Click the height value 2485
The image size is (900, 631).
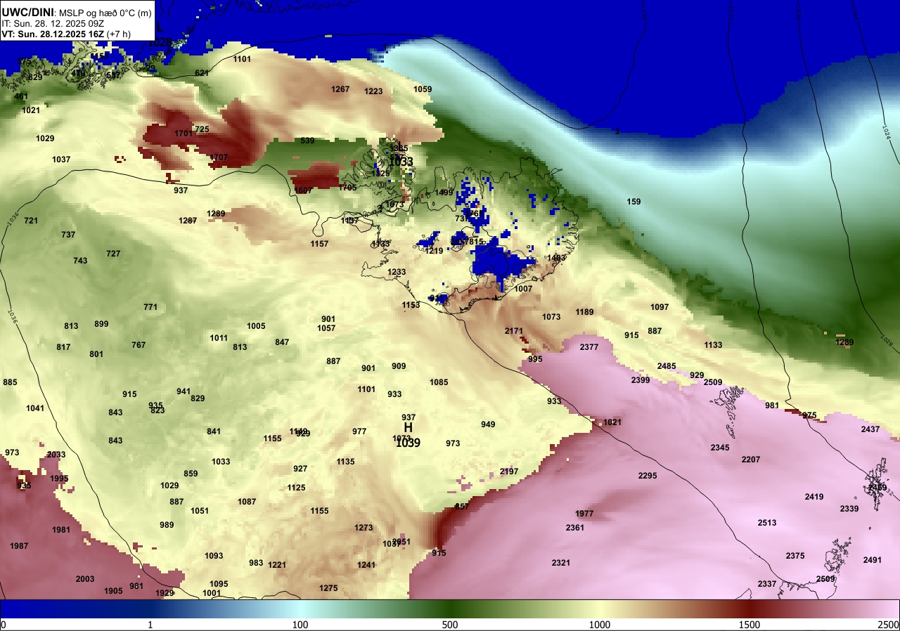(667, 366)
